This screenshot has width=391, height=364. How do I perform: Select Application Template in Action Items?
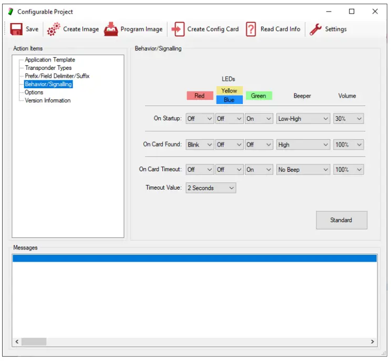click(x=50, y=60)
